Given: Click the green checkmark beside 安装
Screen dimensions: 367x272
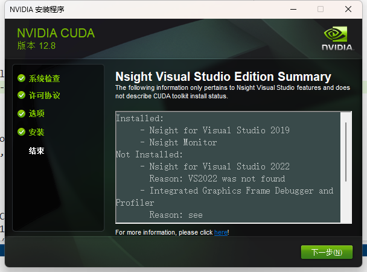Looking at the screenshot, I should (21, 132).
